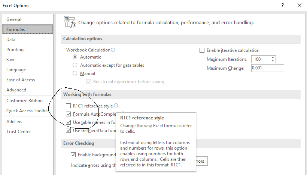307x175 pixels.
Task: Choose the Automatic calculation option
Action: (x=75, y=57)
